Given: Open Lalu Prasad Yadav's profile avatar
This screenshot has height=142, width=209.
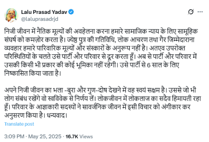Looking at the screenshot, I should click(x=11, y=15).
